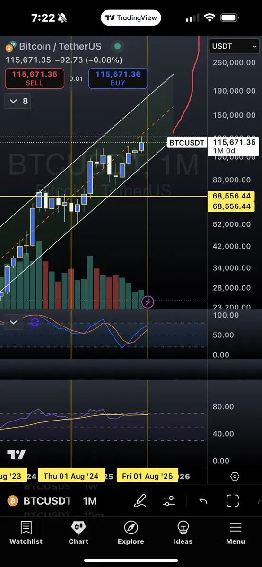Open the chart time zone settings hexagon
This screenshot has width=262, height=567.
pos(236,476)
